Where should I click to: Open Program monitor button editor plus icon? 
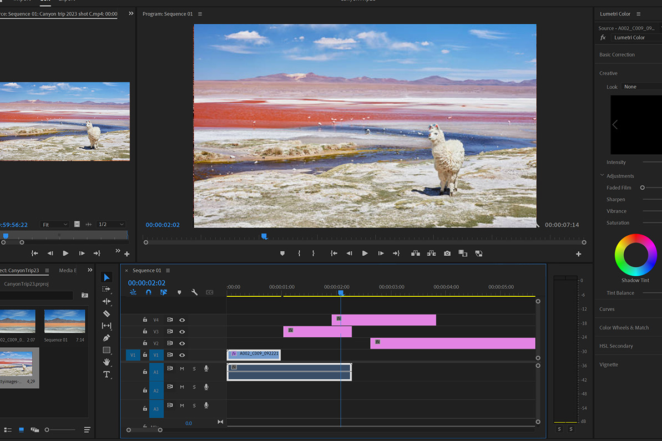(x=578, y=254)
